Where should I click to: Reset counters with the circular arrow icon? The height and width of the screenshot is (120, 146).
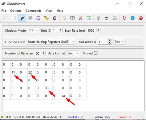[55, 18]
